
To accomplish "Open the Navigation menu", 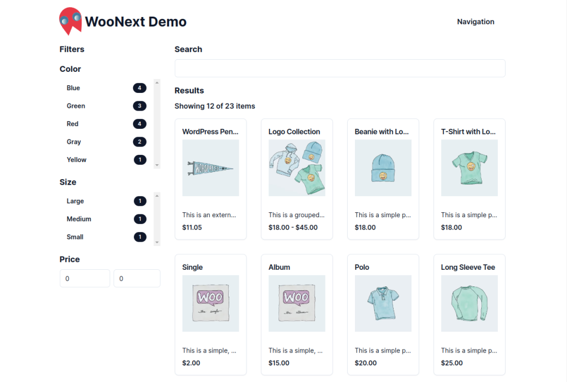I will pos(475,22).
